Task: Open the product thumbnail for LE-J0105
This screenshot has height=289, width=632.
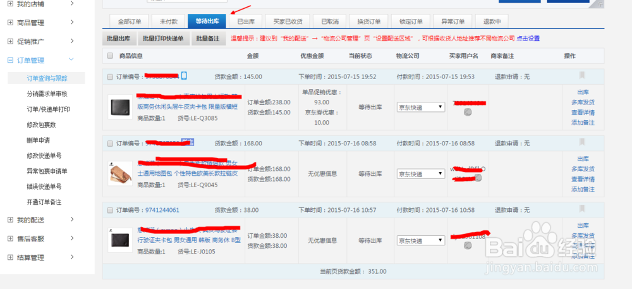Action: coord(120,240)
